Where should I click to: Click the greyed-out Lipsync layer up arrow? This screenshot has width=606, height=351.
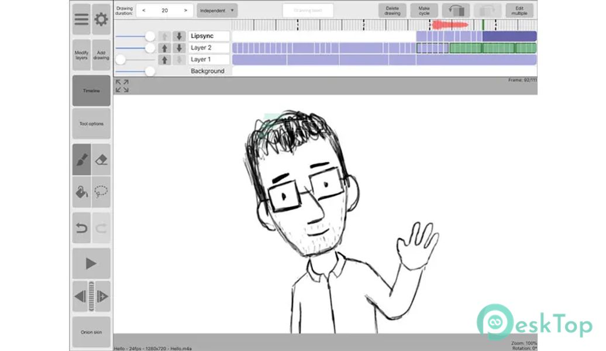pos(164,36)
